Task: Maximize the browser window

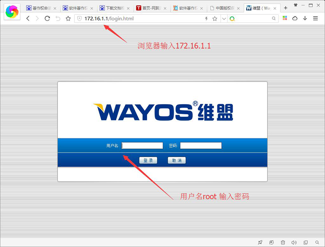Action: 311,5
